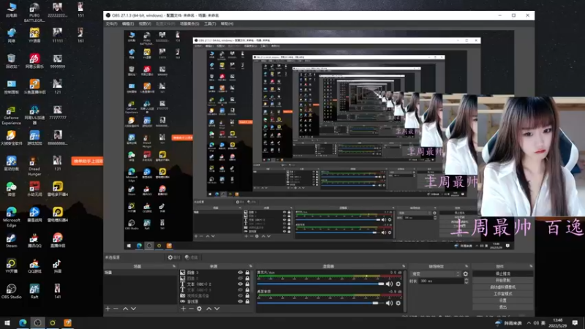Move scene down arrow in scenes panel
Viewport: 585px width, 329px height.
pos(133,309)
